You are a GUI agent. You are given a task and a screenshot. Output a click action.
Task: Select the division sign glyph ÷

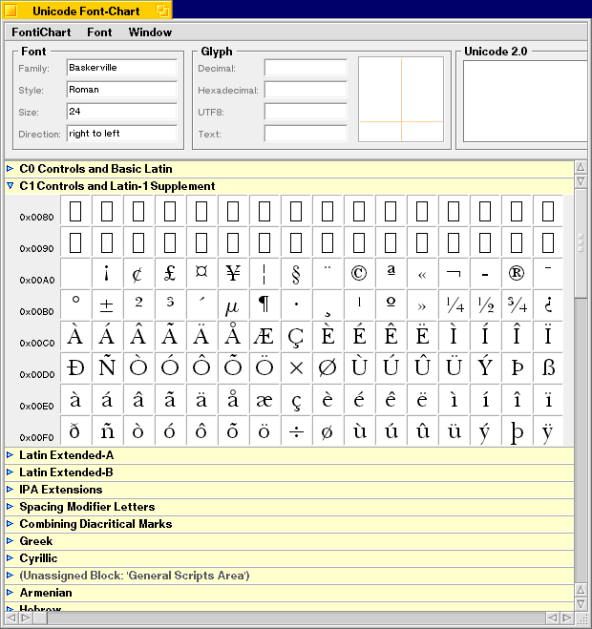[296, 430]
